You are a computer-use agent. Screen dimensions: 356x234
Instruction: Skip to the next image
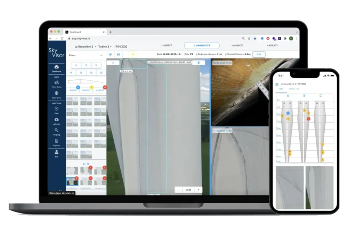point(119,55)
